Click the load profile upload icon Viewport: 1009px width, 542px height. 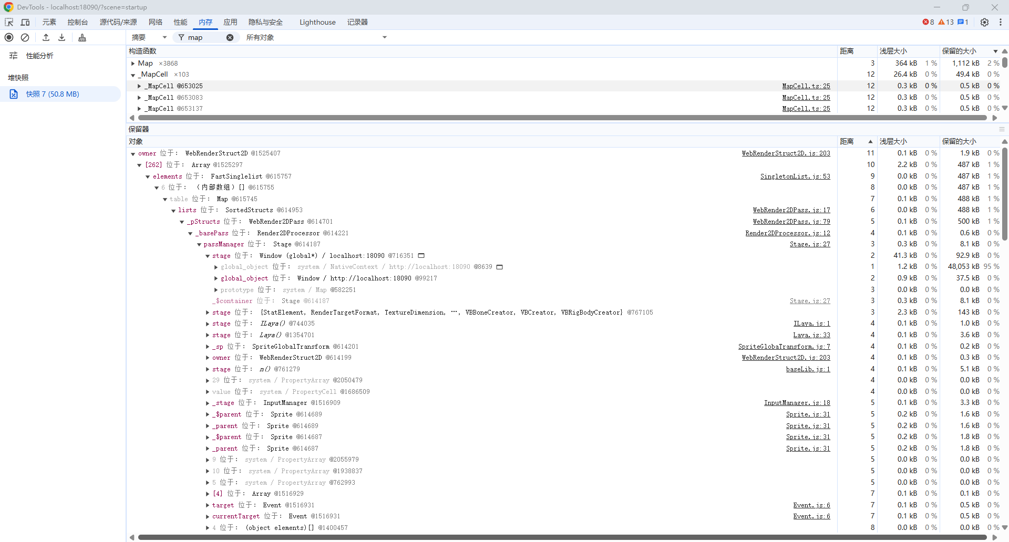tap(46, 37)
